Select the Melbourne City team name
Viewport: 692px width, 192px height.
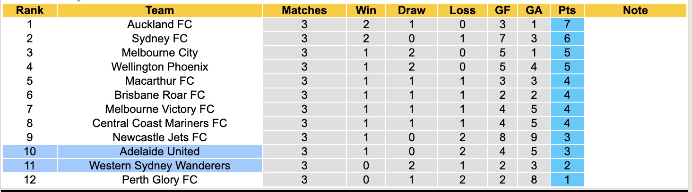pyautogui.click(x=160, y=53)
